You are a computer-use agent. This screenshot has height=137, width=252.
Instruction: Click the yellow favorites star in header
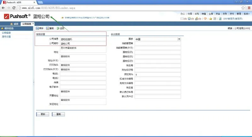(x=210, y=19)
